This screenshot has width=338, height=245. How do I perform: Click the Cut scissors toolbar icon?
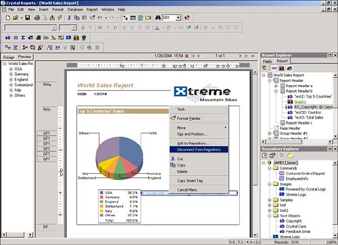69,18
